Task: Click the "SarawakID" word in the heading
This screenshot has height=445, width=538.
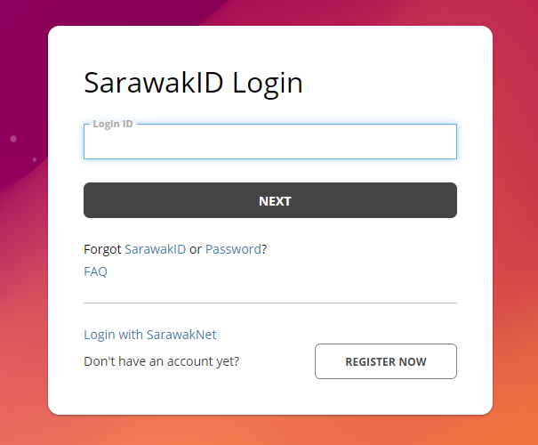Action: click(155, 83)
